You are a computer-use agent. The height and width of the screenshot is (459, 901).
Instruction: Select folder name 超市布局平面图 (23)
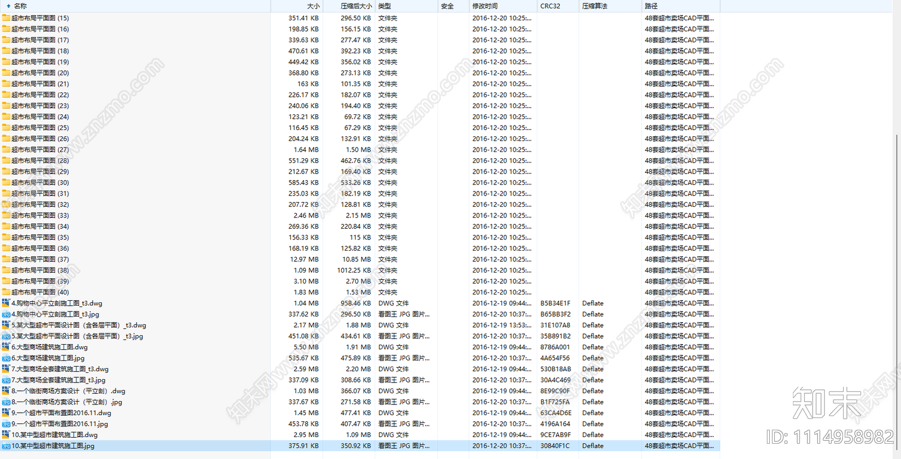pos(40,106)
